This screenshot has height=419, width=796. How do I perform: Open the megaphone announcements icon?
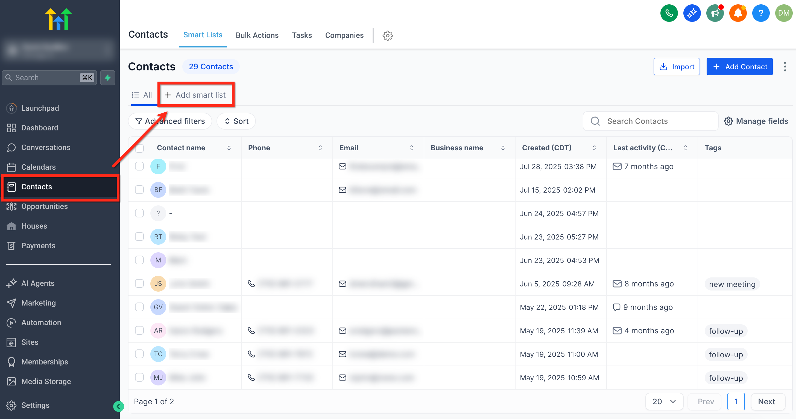(715, 13)
